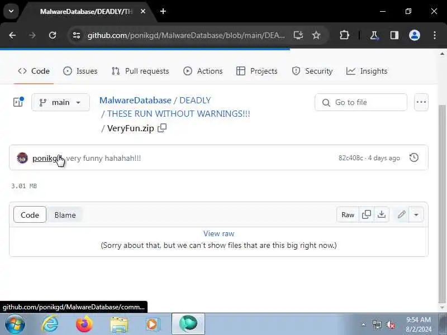Screen dimensions: 447x335
Task: Go back to the previous page
Action: point(12,35)
